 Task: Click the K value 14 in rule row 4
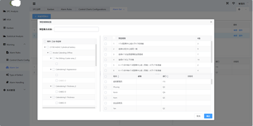pyautogui.click(x=199, y=60)
